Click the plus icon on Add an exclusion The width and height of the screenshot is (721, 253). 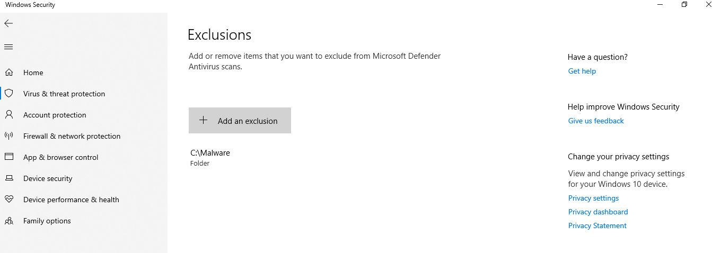pos(203,120)
